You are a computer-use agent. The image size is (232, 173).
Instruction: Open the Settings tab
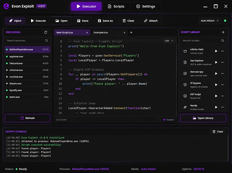[x=146, y=6]
